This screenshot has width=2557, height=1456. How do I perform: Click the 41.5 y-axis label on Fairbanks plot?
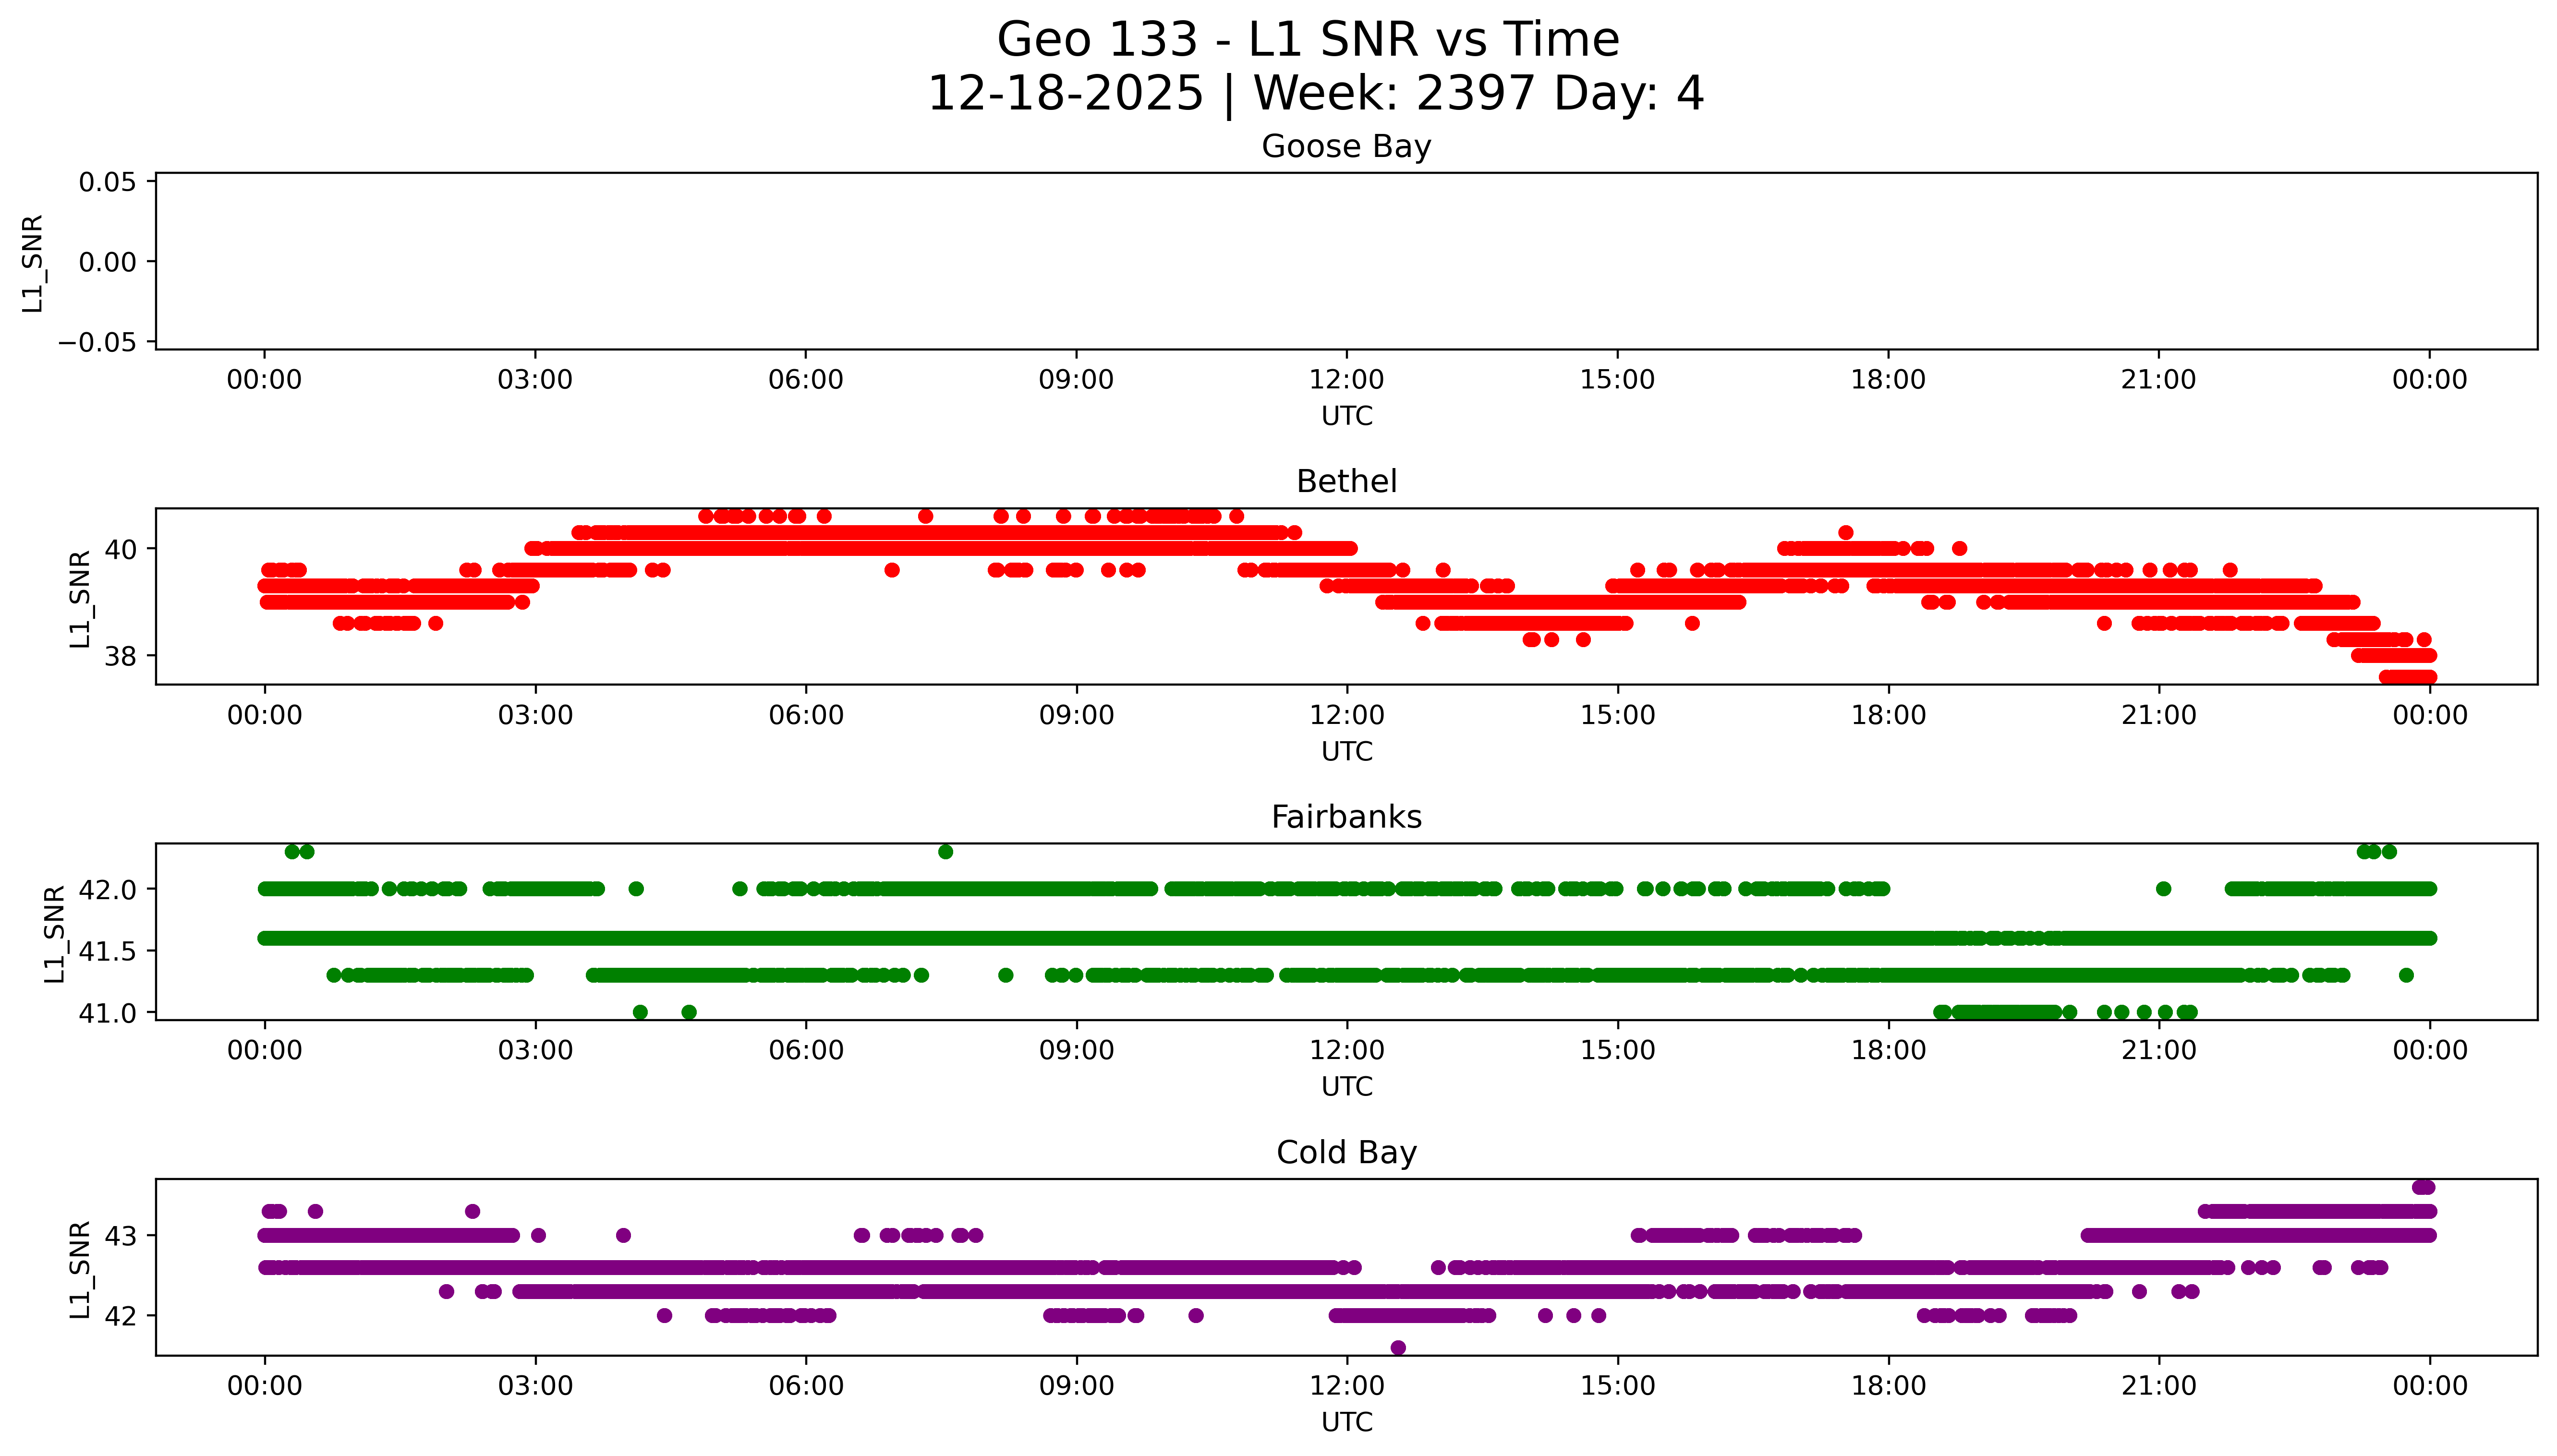107,951
